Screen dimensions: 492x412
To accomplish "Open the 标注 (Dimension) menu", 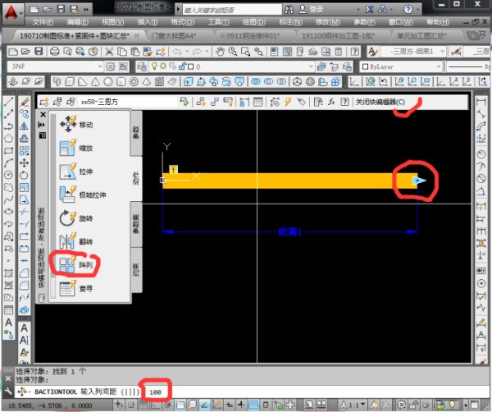I will click(x=310, y=21).
